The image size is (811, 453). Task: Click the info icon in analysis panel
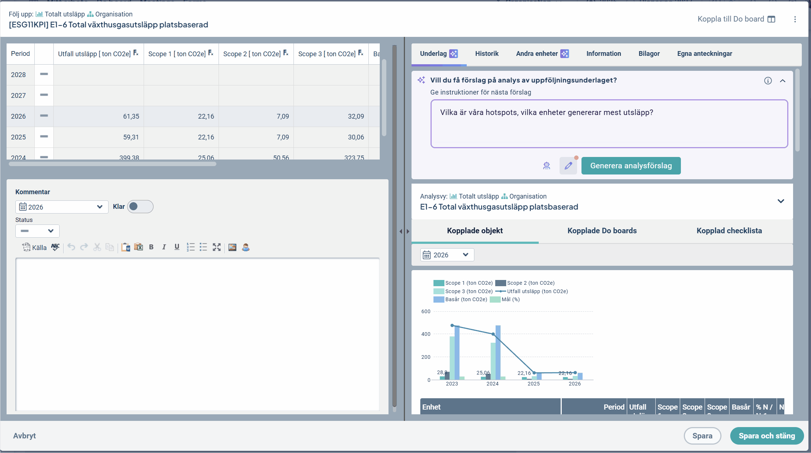click(x=768, y=81)
